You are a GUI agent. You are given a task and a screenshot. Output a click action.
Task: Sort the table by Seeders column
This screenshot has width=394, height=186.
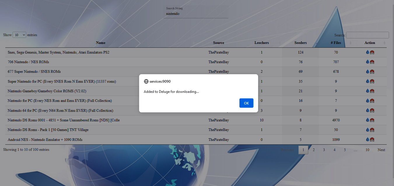point(301,43)
